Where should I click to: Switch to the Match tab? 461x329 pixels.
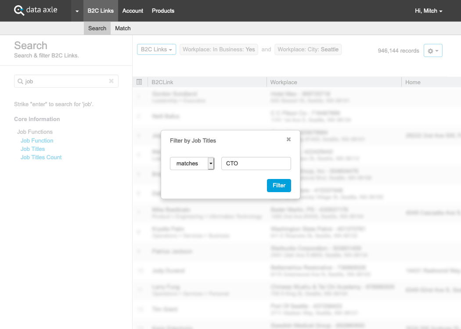tap(122, 28)
